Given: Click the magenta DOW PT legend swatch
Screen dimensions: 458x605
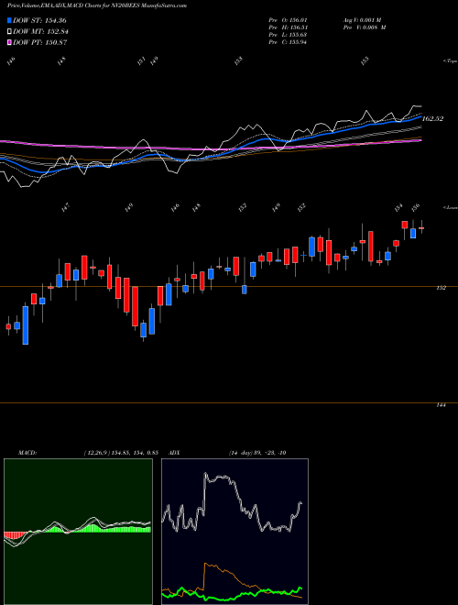Looking at the screenshot, I should click(9, 42).
